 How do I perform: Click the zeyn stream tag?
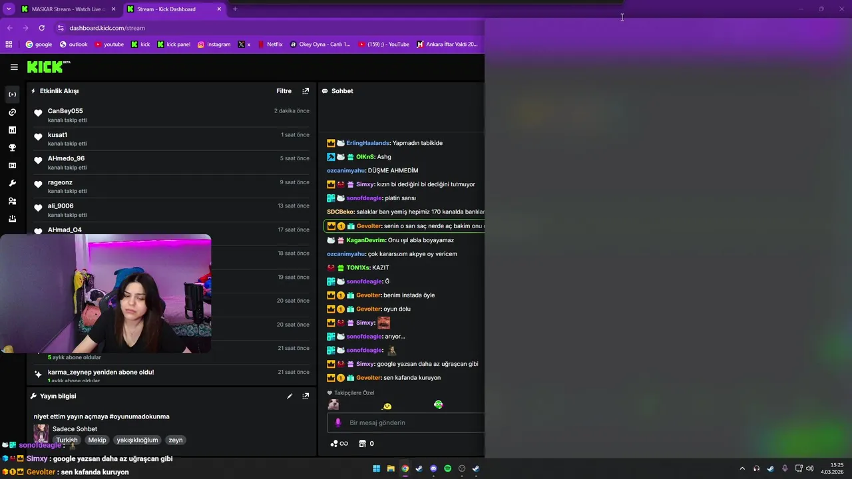pyautogui.click(x=175, y=440)
